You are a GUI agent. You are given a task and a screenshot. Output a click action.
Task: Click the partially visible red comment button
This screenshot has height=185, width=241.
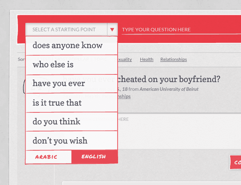236,162
